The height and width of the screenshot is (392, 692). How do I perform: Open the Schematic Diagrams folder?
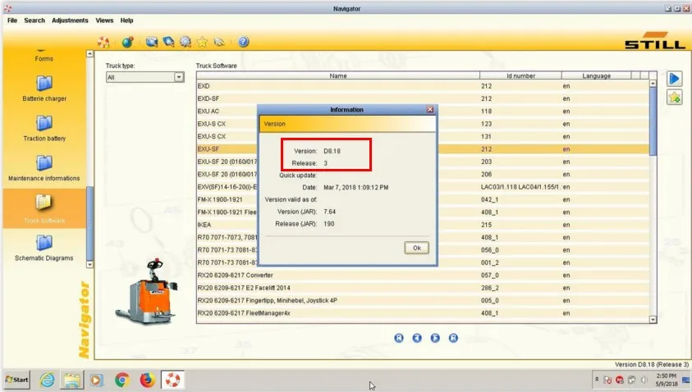[44, 248]
